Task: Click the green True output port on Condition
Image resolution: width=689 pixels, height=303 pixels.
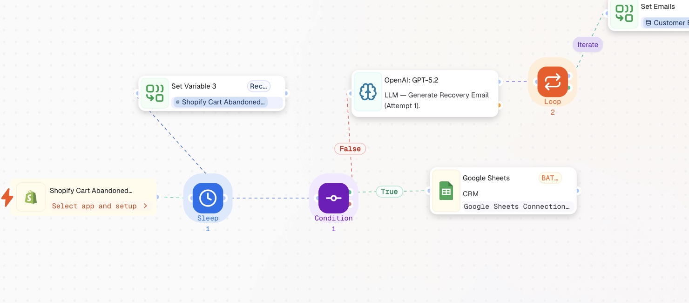Action: point(350,192)
